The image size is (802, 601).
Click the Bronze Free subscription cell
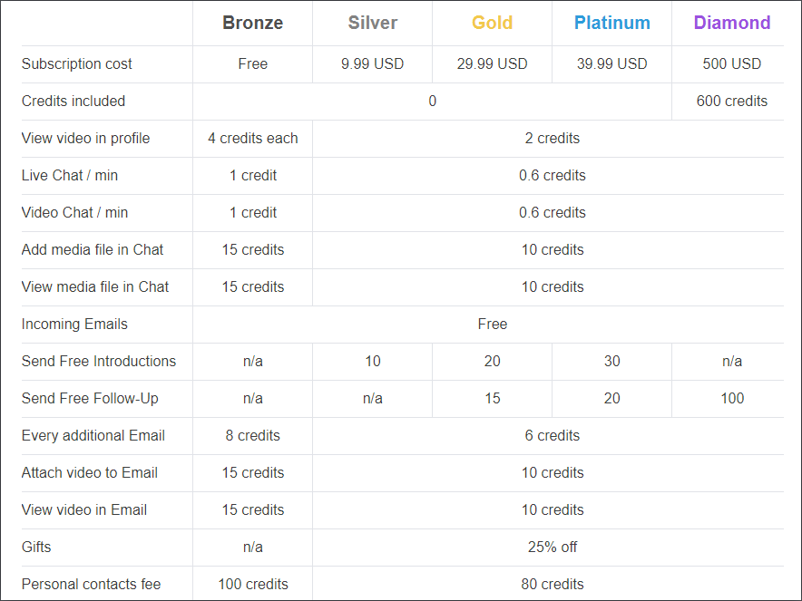tap(253, 63)
